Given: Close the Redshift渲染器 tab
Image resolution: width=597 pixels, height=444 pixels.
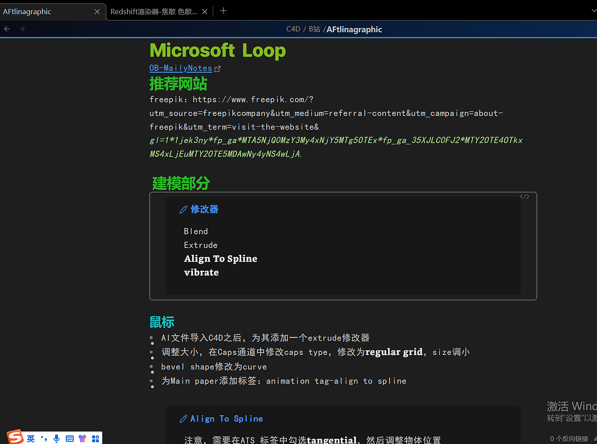Looking at the screenshot, I should 204,11.
